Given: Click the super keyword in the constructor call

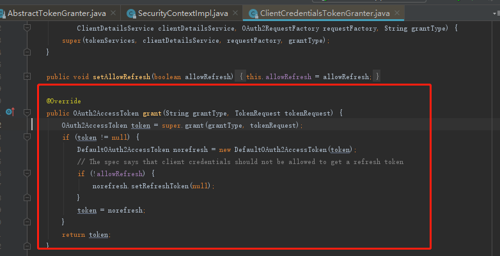Looking at the screenshot, I should click(72, 41).
